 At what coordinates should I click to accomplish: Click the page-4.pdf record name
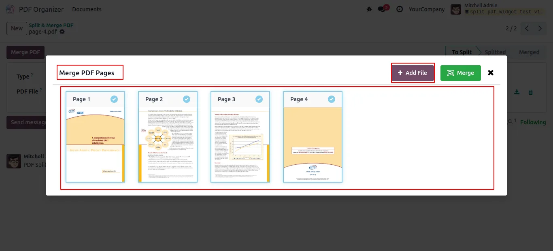(x=43, y=32)
